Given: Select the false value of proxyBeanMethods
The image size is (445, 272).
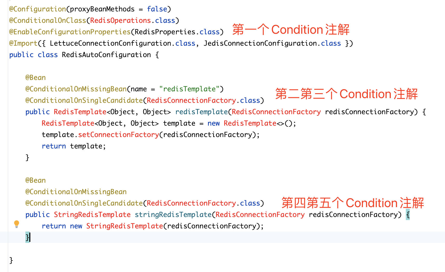Looking at the screenshot, I should 157,9.
